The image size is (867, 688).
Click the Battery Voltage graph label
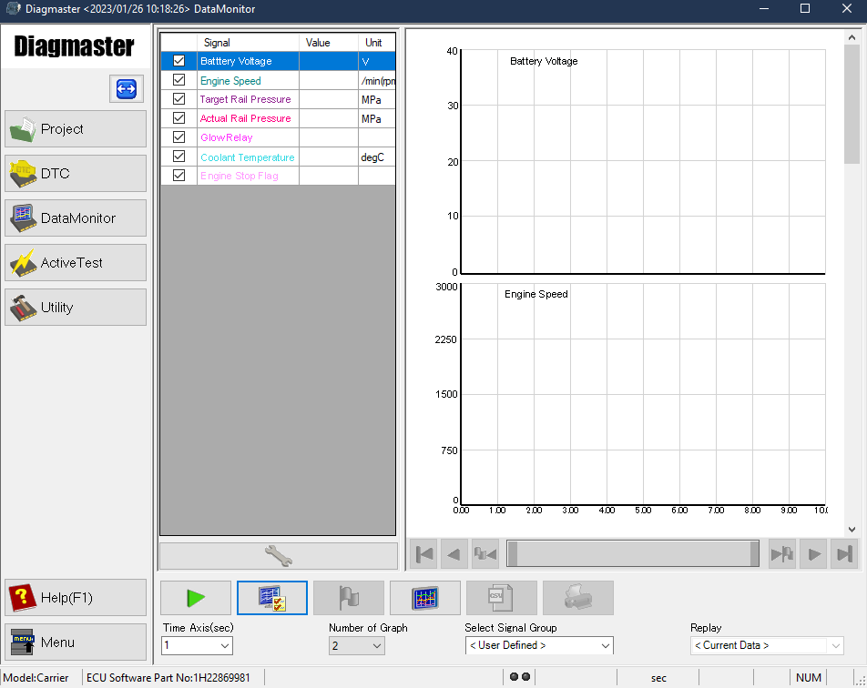click(x=544, y=61)
